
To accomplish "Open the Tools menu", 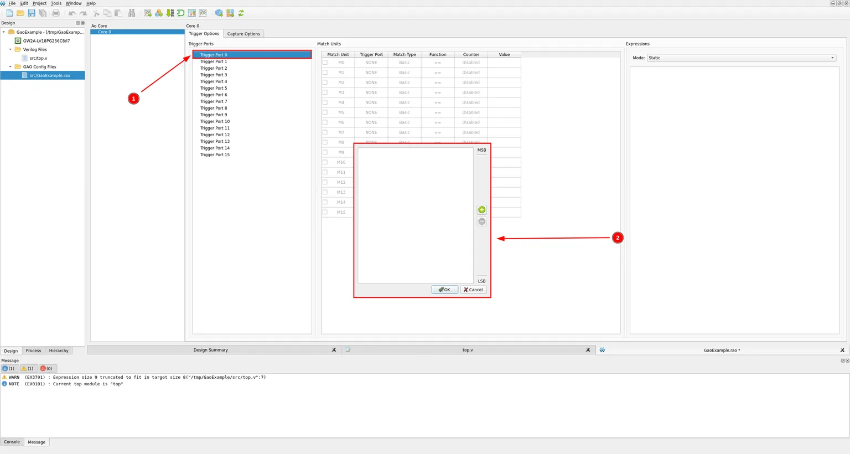I will [x=56, y=3].
